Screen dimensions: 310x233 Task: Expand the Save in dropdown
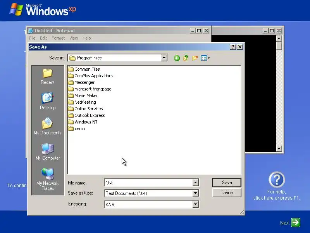tap(164, 58)
